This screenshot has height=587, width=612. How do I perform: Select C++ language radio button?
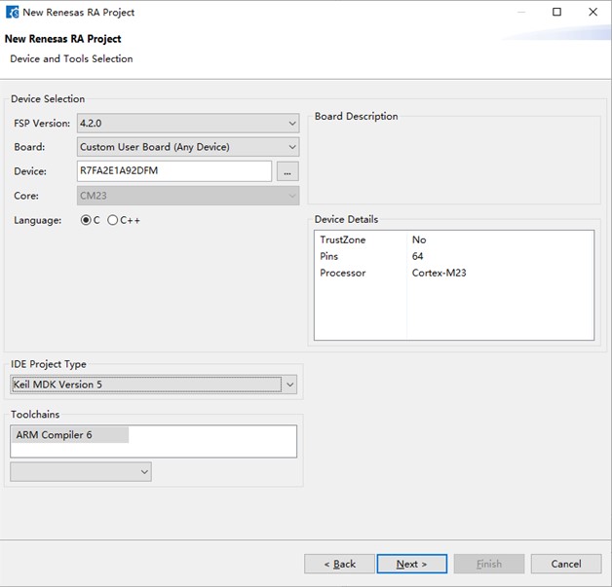click(x=113, y=220)
